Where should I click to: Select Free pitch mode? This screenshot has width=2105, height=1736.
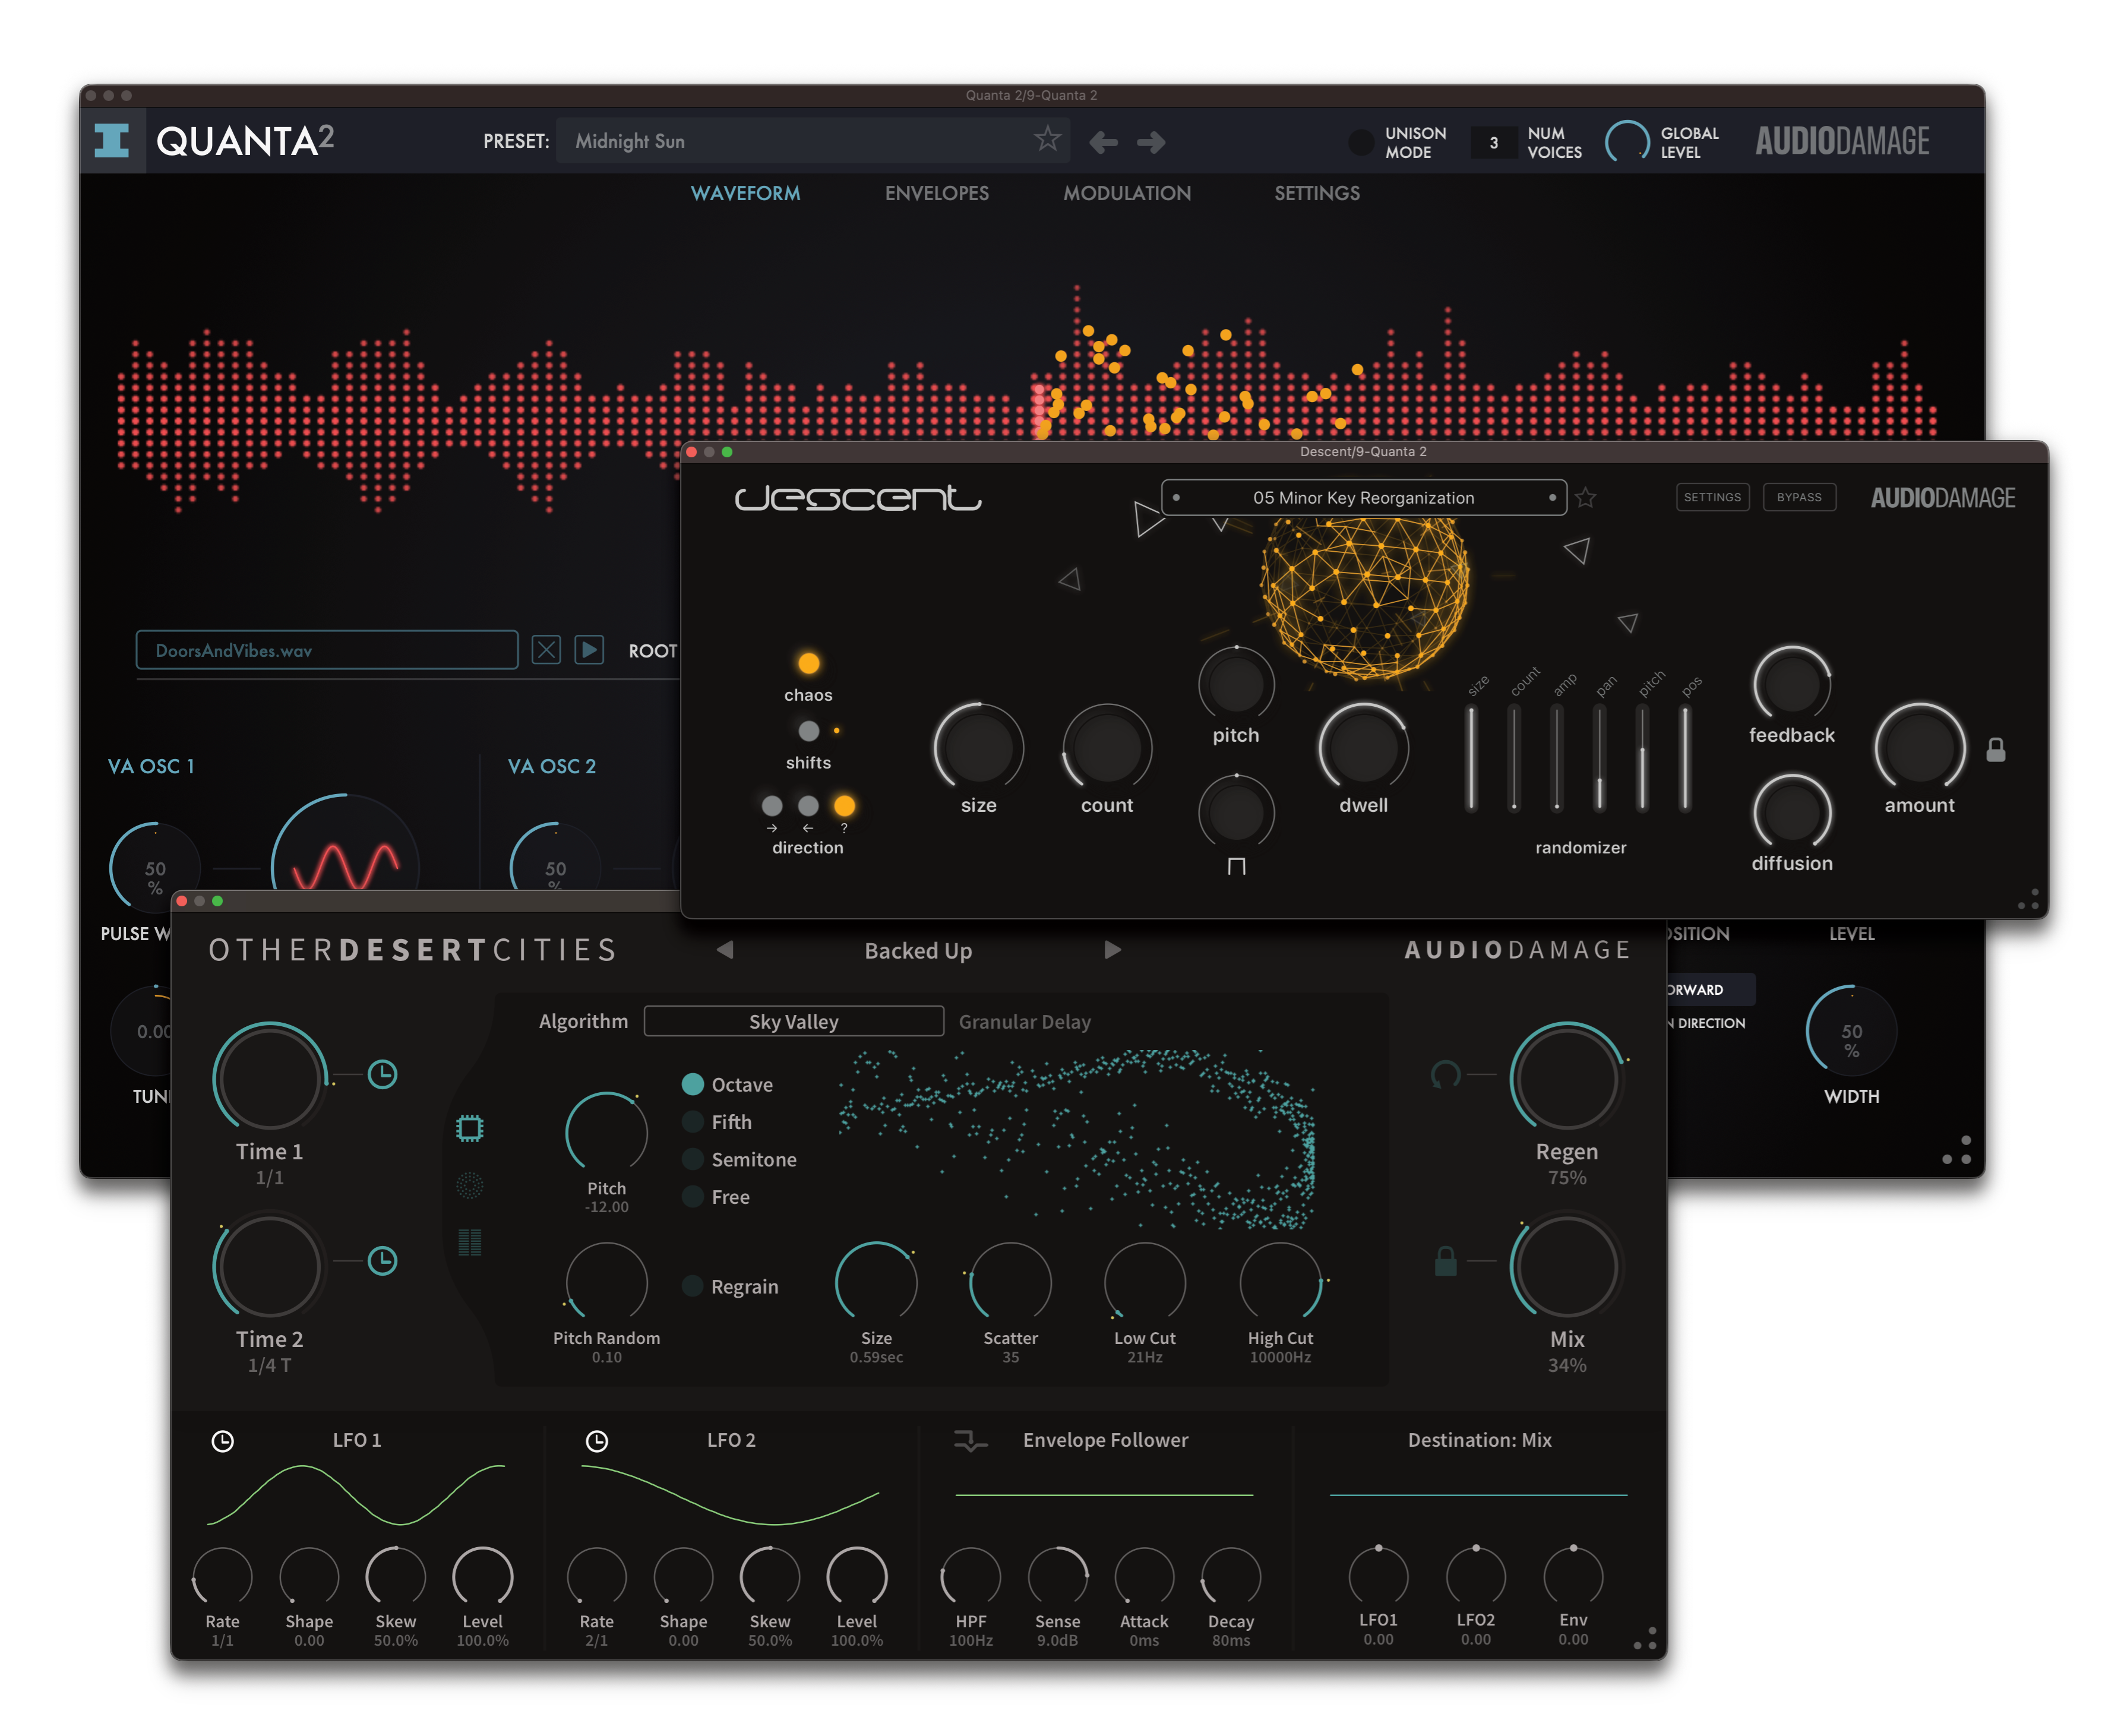pos(692,1196)
